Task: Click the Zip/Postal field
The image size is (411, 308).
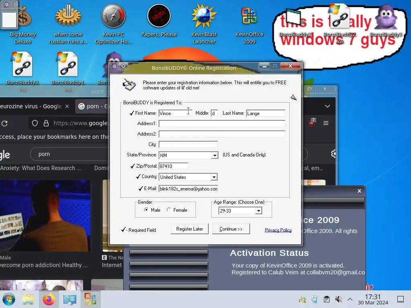Action: pos(173,166)
